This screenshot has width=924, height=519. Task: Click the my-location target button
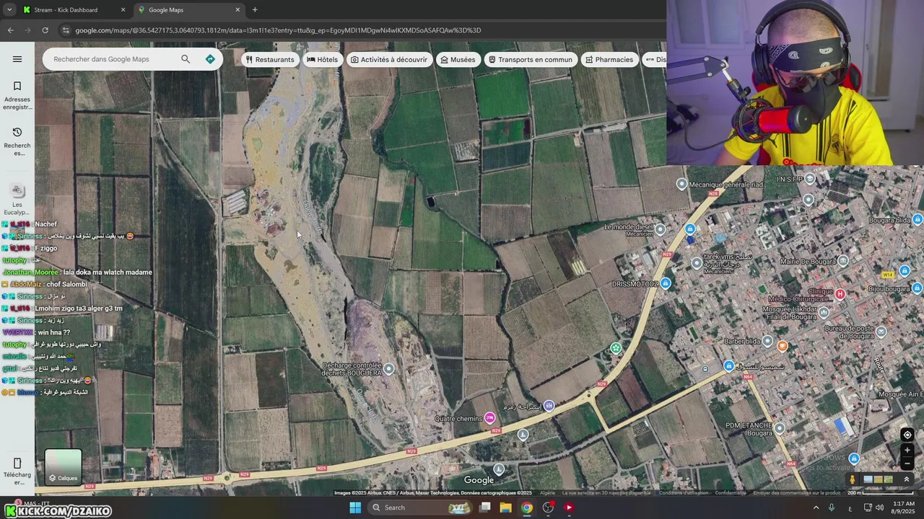coord(907,435)
